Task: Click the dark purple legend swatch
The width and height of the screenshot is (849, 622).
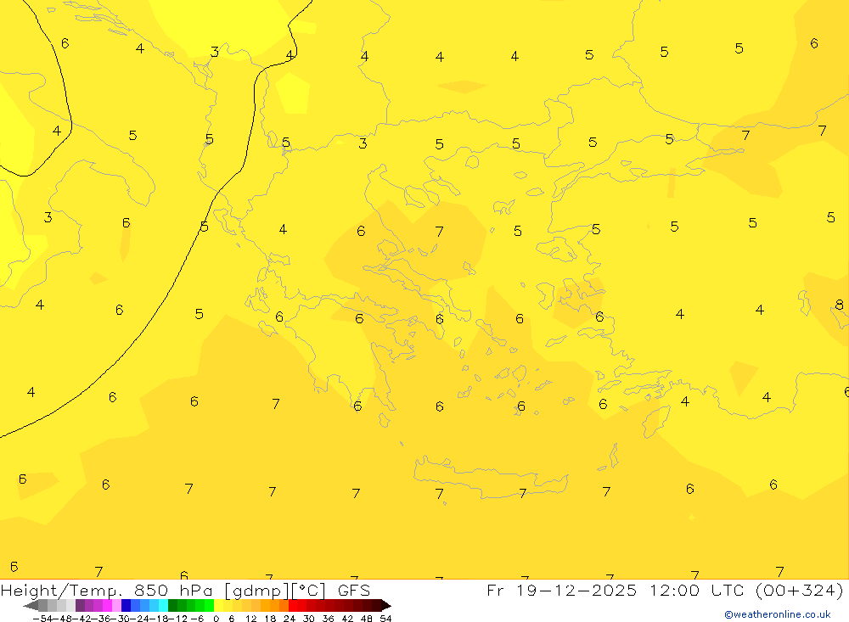Action: 80,605
